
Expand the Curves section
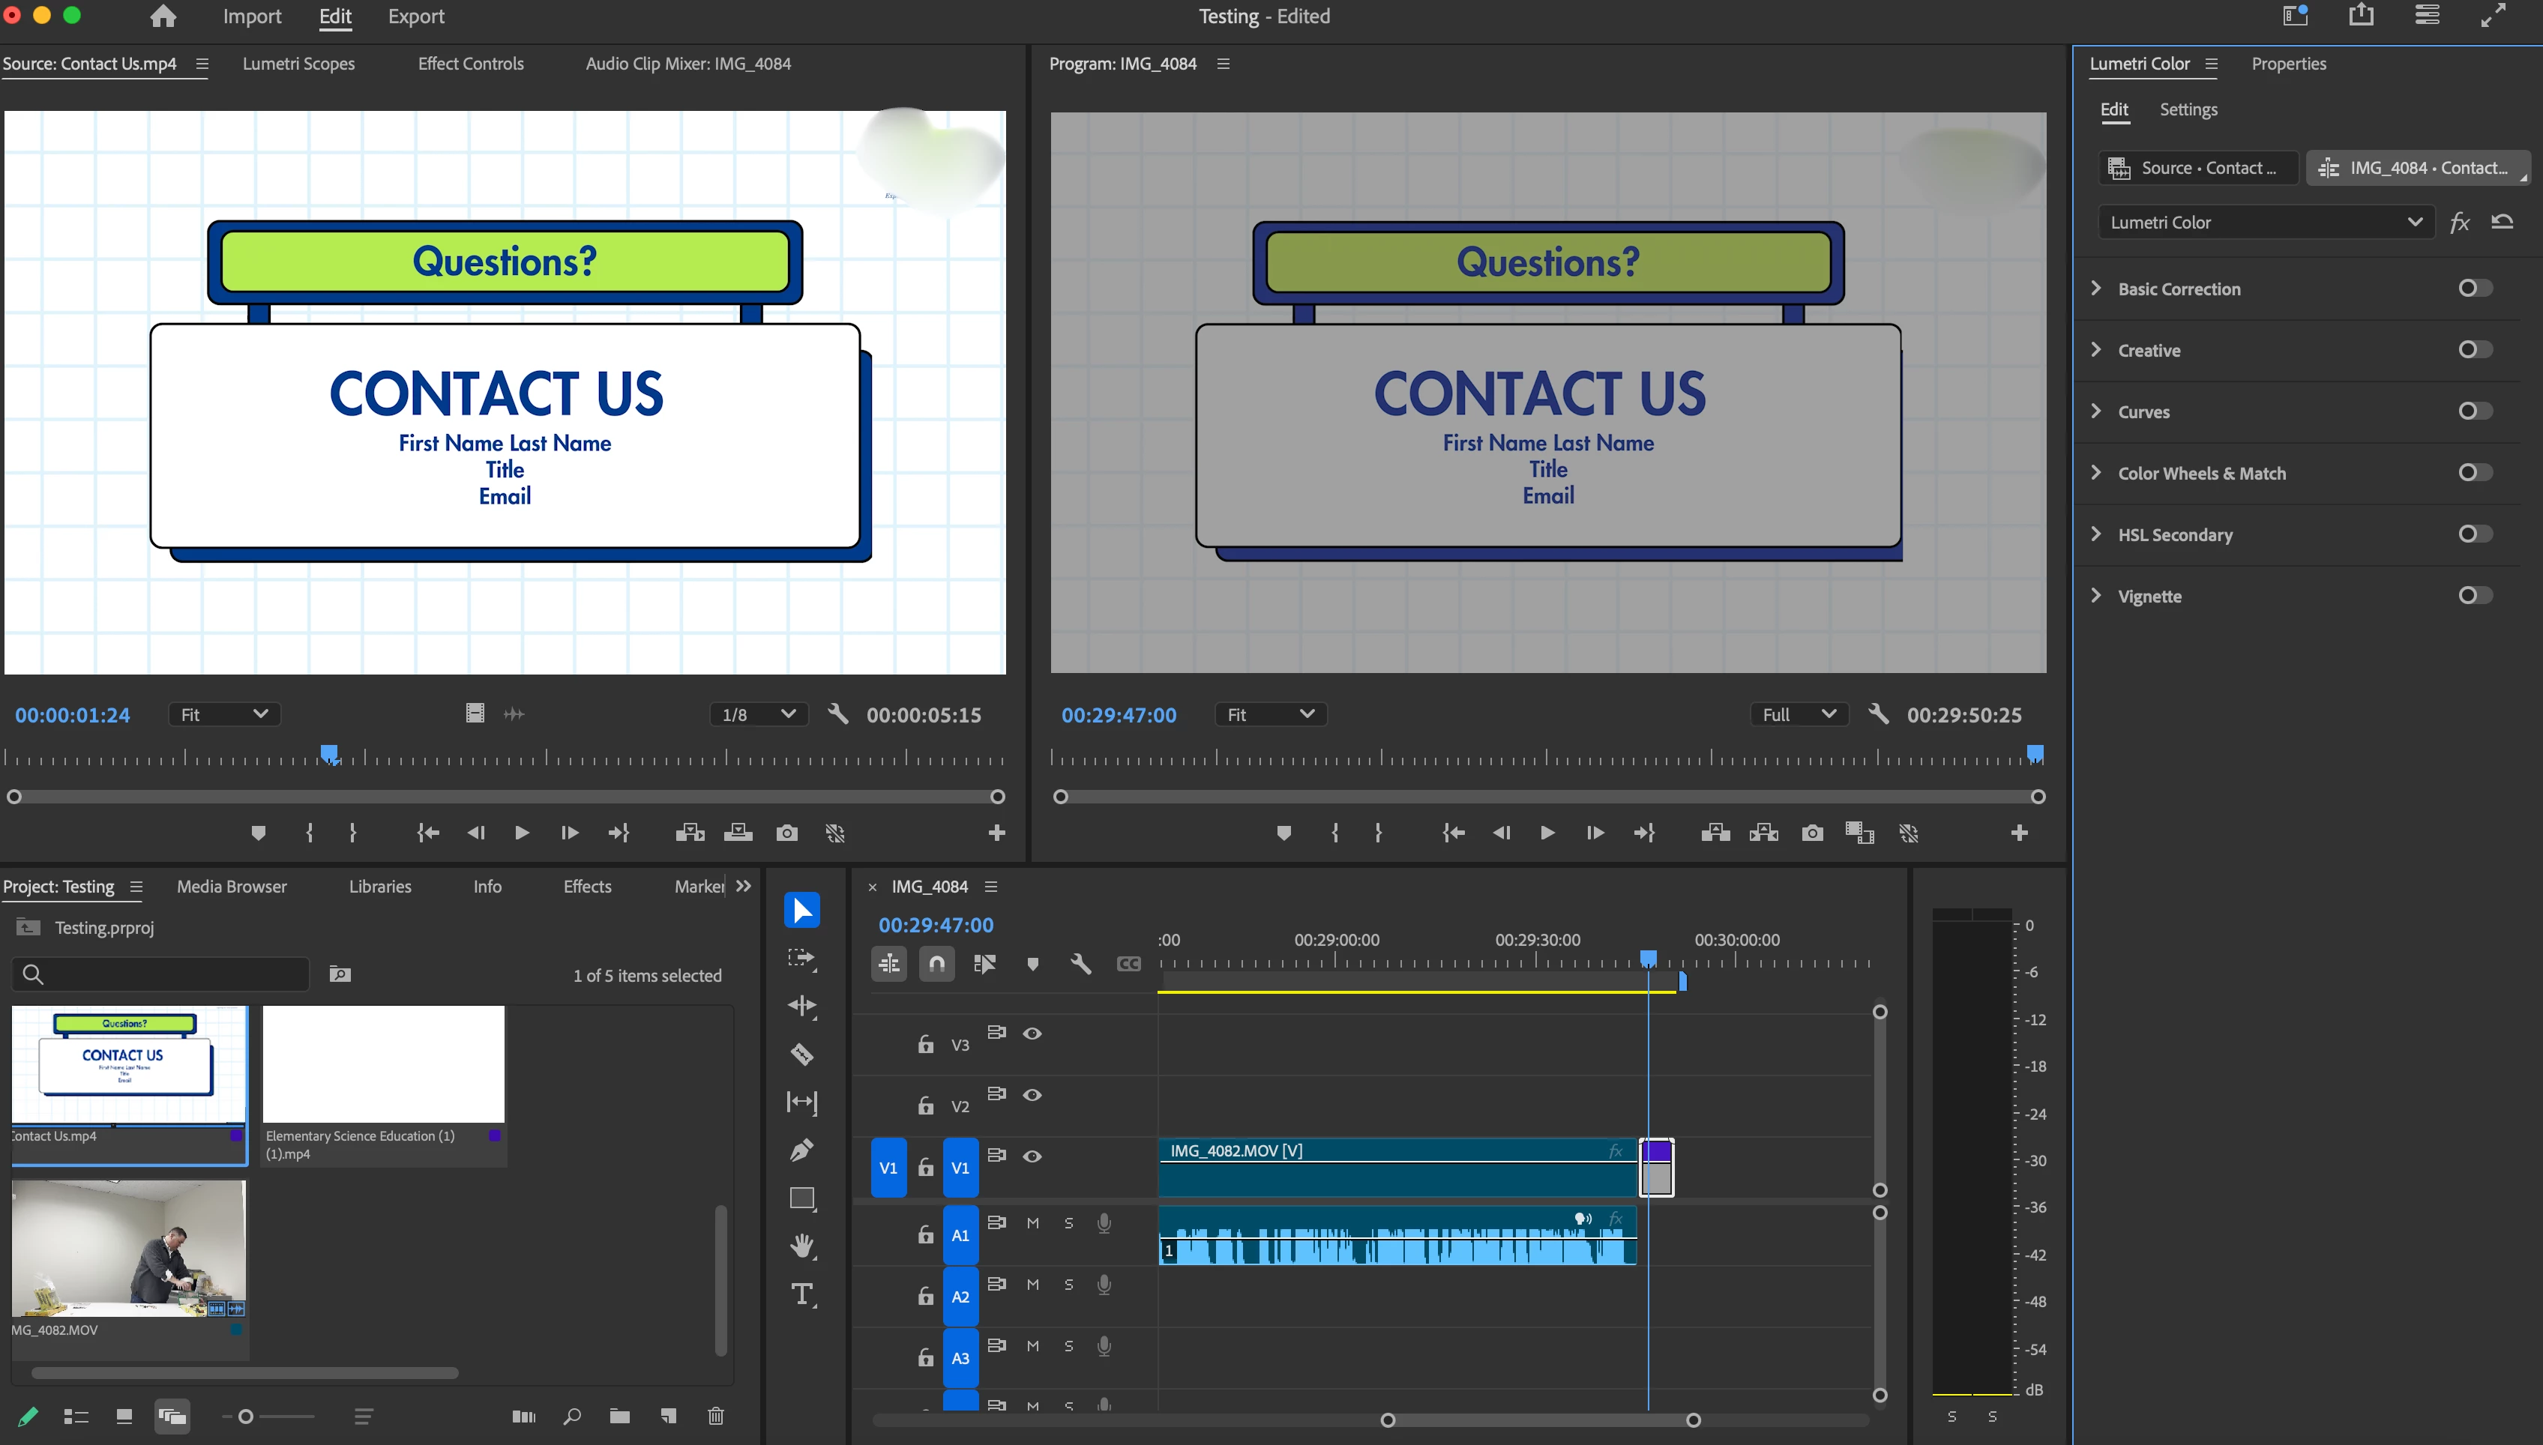click(2096, 411)
